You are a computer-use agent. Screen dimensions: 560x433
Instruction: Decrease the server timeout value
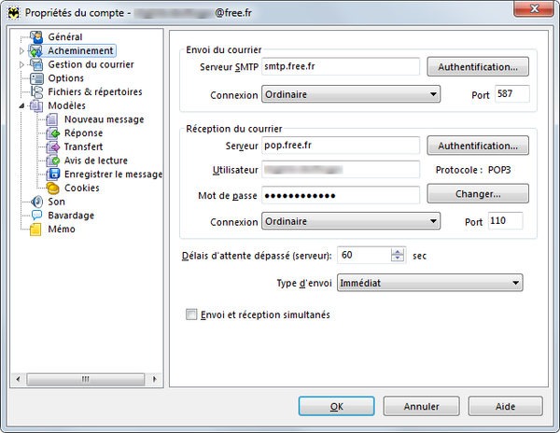(x=398, y=258)
